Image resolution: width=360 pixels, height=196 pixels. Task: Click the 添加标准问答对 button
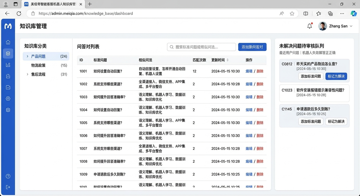[x=252, y=47]
